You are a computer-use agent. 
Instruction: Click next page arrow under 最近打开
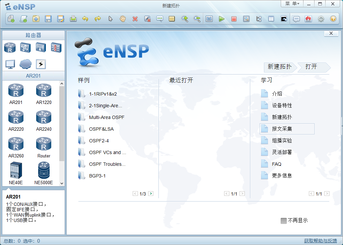242,194
